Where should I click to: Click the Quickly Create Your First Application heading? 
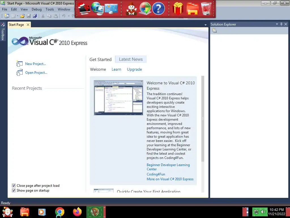(x=148, y=191)
